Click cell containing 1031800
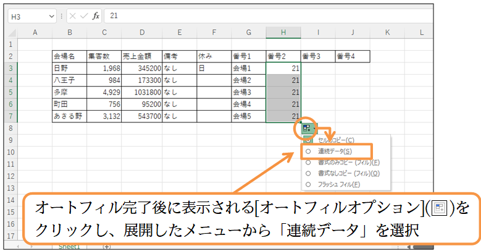The height and width of the screenshot is (251, 481). click(x=142, y=92)
